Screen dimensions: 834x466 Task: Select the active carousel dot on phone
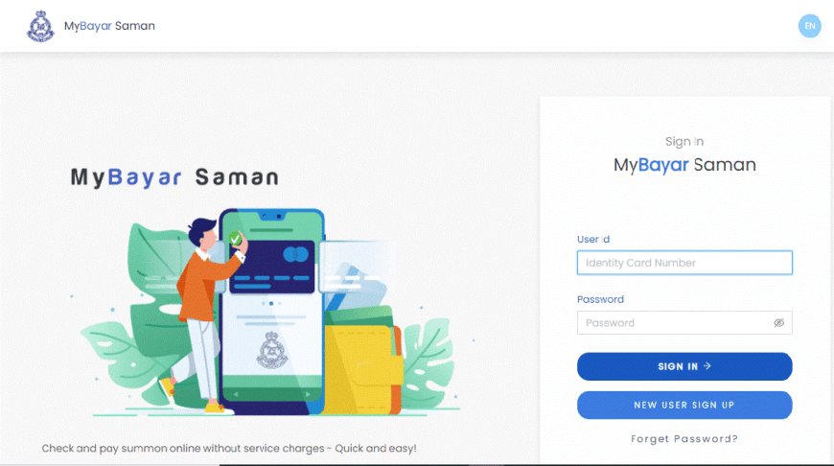(271, 303)
